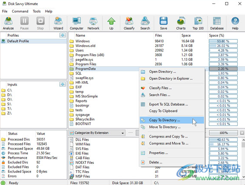Save the analysis report
Image resolution: width=245 pixels, height=185 pixels.
coord(164,23)
